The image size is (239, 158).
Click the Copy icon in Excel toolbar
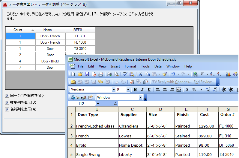click(x=147, y=74)
